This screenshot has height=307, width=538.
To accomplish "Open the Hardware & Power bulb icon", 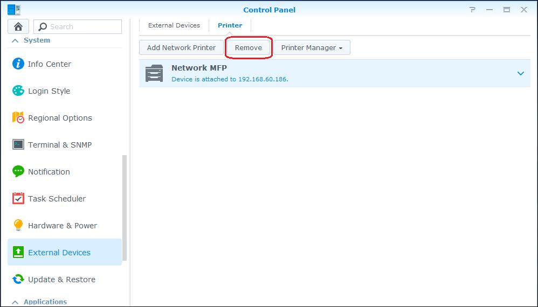I will click(x=18, y=225).
